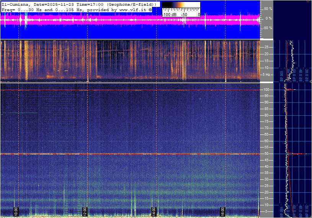Screen dimensions: 312x218
Task: Select the 14:00 time marker label
Action: tap(154, 211)
